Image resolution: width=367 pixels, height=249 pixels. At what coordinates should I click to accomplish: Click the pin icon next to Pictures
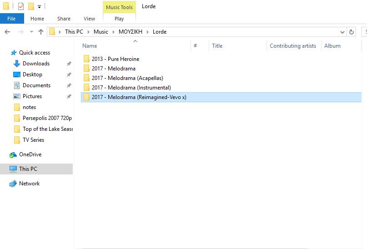pyautogui.click(x=69, y=96)
